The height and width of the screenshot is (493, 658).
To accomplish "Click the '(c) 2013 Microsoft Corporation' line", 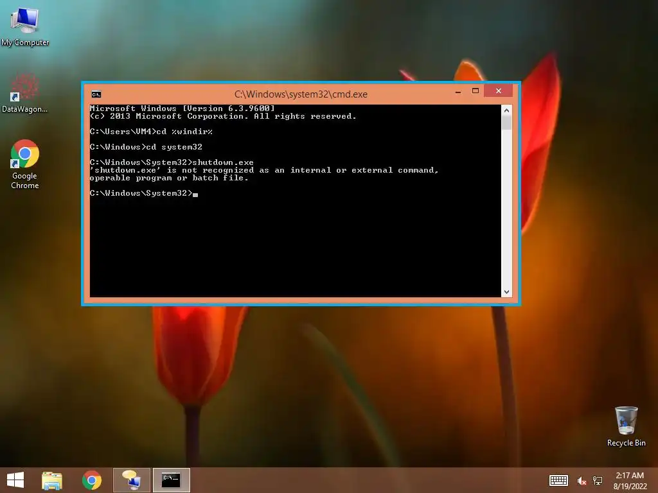I will click(223, 117).
